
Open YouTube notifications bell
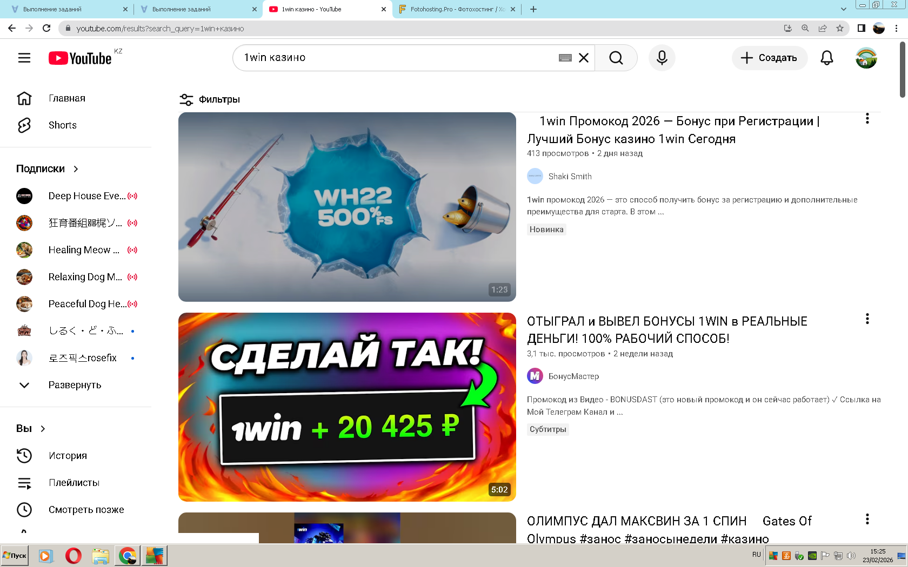pyautogui.click(x=827, y=58)
